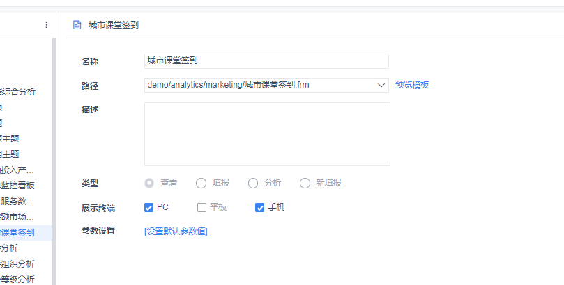
Task: Expand the 路径 dropdown chevron arrow
Action: pos(381,85)
